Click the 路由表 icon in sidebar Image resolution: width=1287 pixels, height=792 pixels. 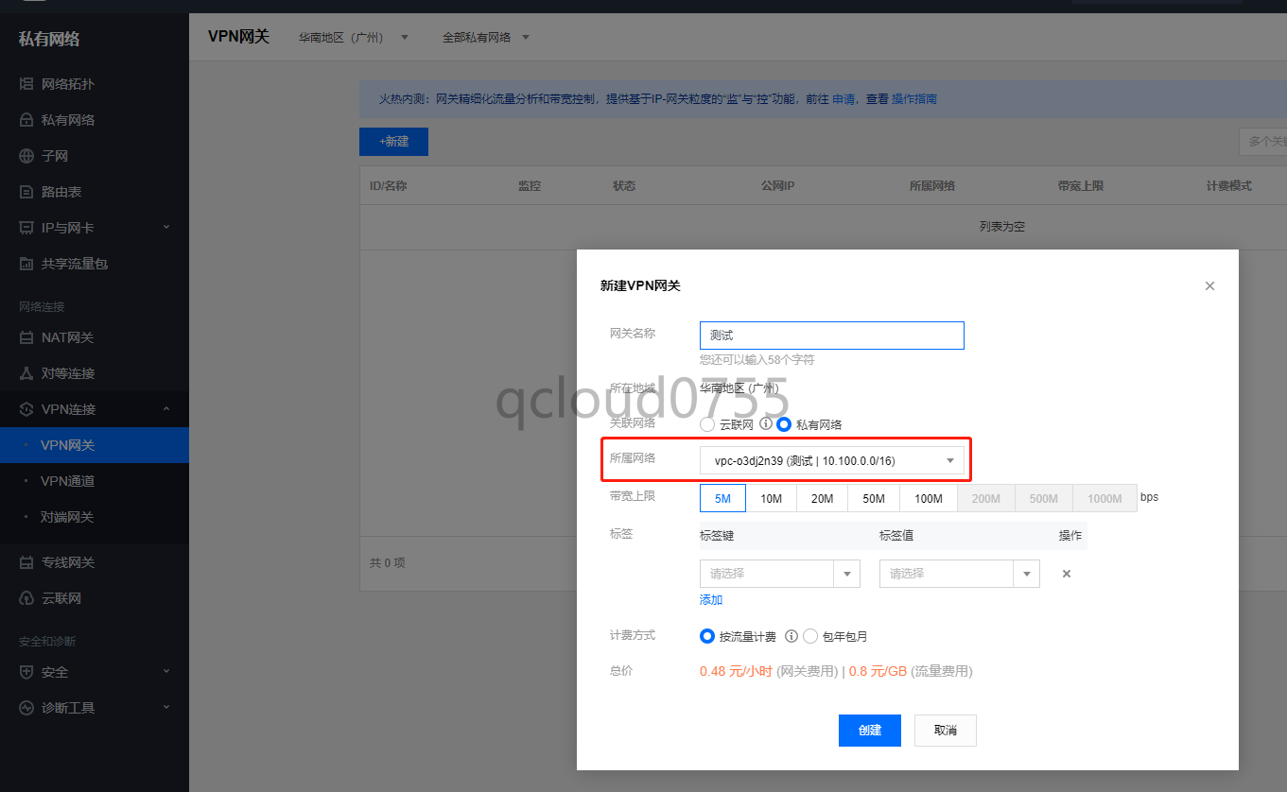pyautogui.click(x=26, y=192)
